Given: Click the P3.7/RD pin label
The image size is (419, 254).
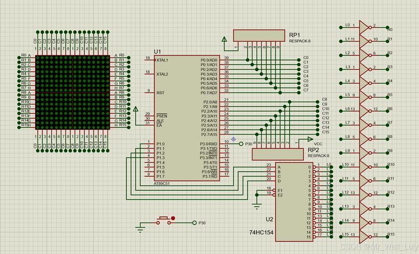Looking at the screenshot, I should pos(210,176).
